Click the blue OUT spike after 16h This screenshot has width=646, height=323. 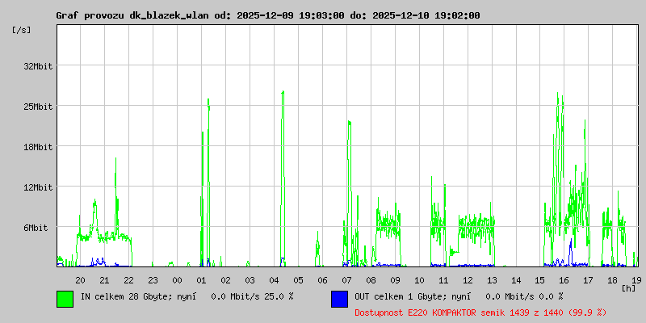point(571,251)
